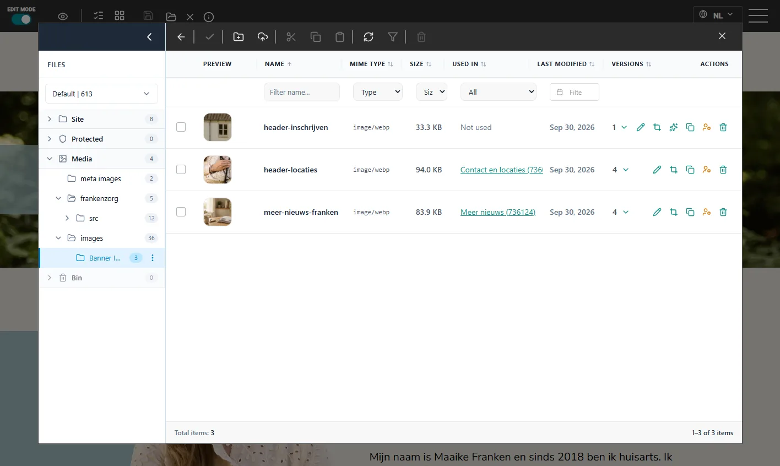The width and height of the screenshot is (780, 466).
Task: Collapse the frankenzorg folder
Action: 58,198
